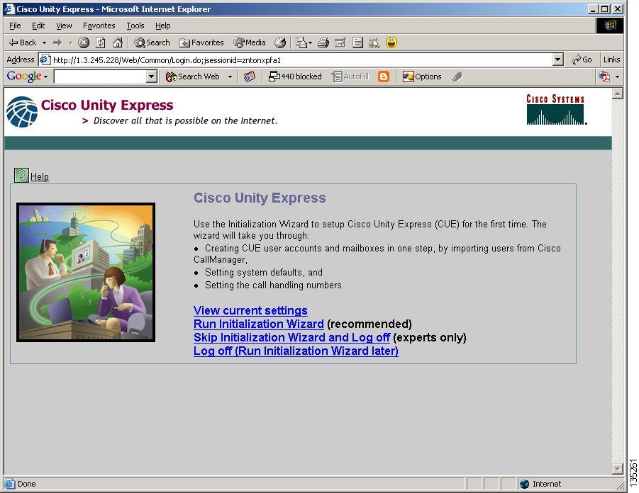Click the Internet Explorer window title bar icon
This screenshot has width=639, height=493.
[9, 9]
